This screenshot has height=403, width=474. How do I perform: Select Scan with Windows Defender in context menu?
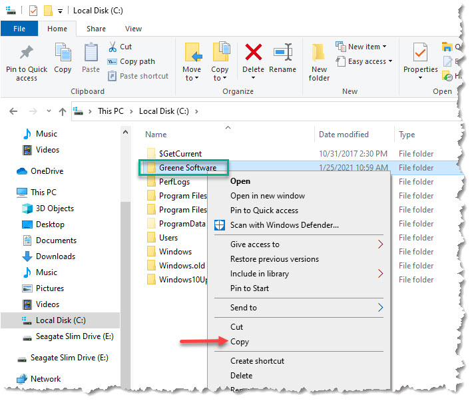[284, 225]
